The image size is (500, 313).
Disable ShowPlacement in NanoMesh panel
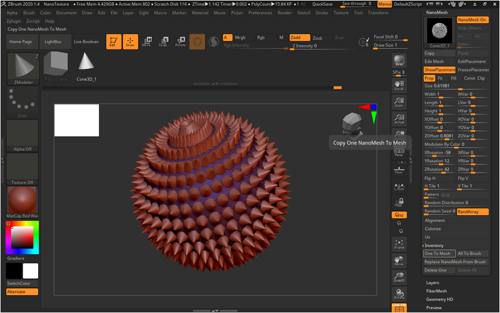[x=439, y=70]
